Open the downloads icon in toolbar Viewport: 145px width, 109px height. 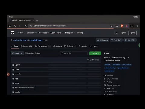point(117,26)
